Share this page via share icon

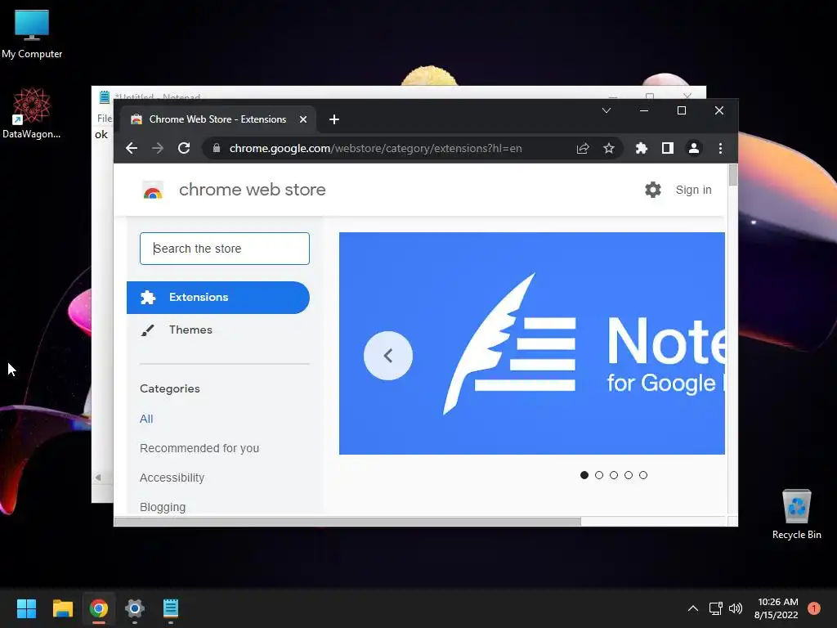click(x=582, y=149)
